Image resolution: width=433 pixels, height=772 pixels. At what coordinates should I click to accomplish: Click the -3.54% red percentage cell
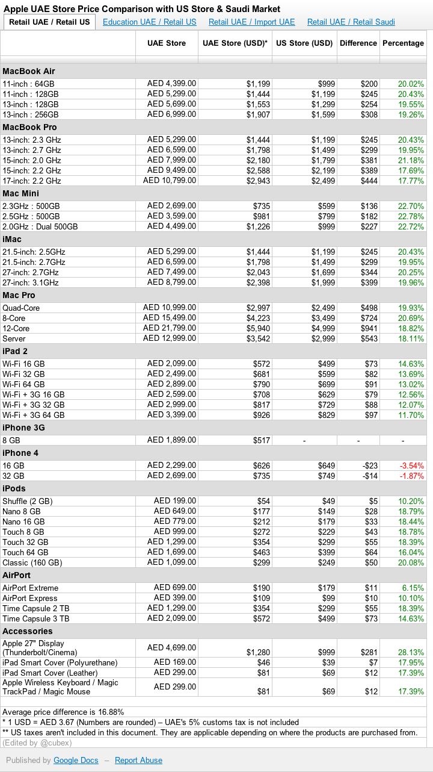point(412,465)
